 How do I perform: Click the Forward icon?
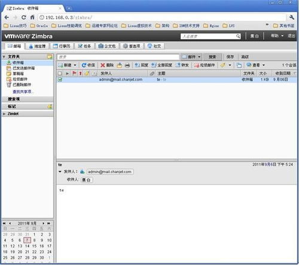click(178, 65)
